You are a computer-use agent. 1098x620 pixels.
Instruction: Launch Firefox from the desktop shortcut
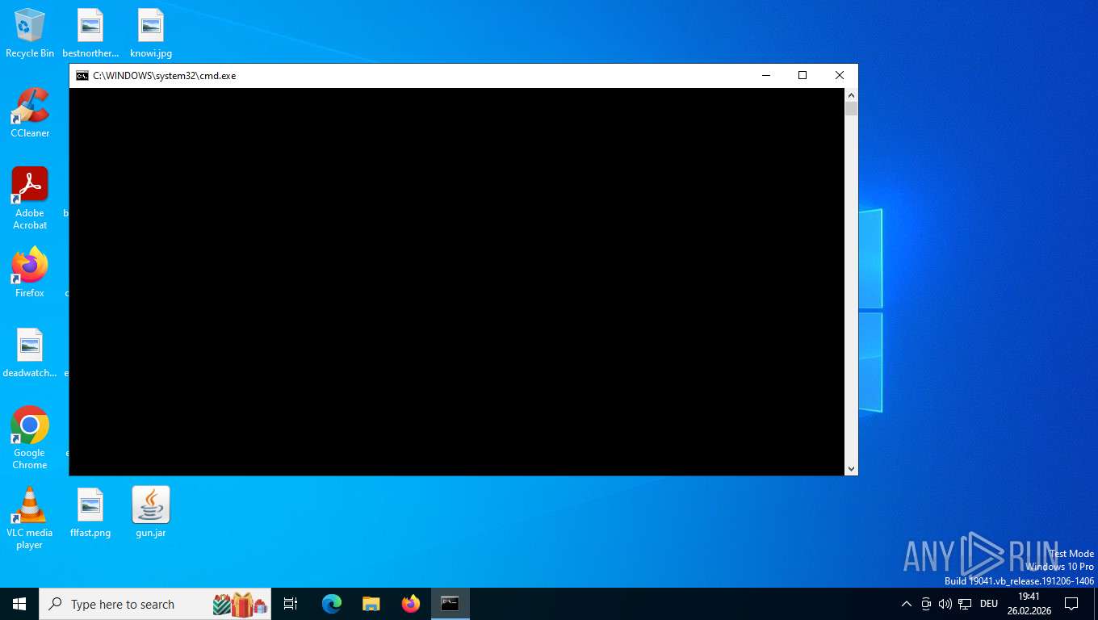pyautogui.click(x=30, y=272)
